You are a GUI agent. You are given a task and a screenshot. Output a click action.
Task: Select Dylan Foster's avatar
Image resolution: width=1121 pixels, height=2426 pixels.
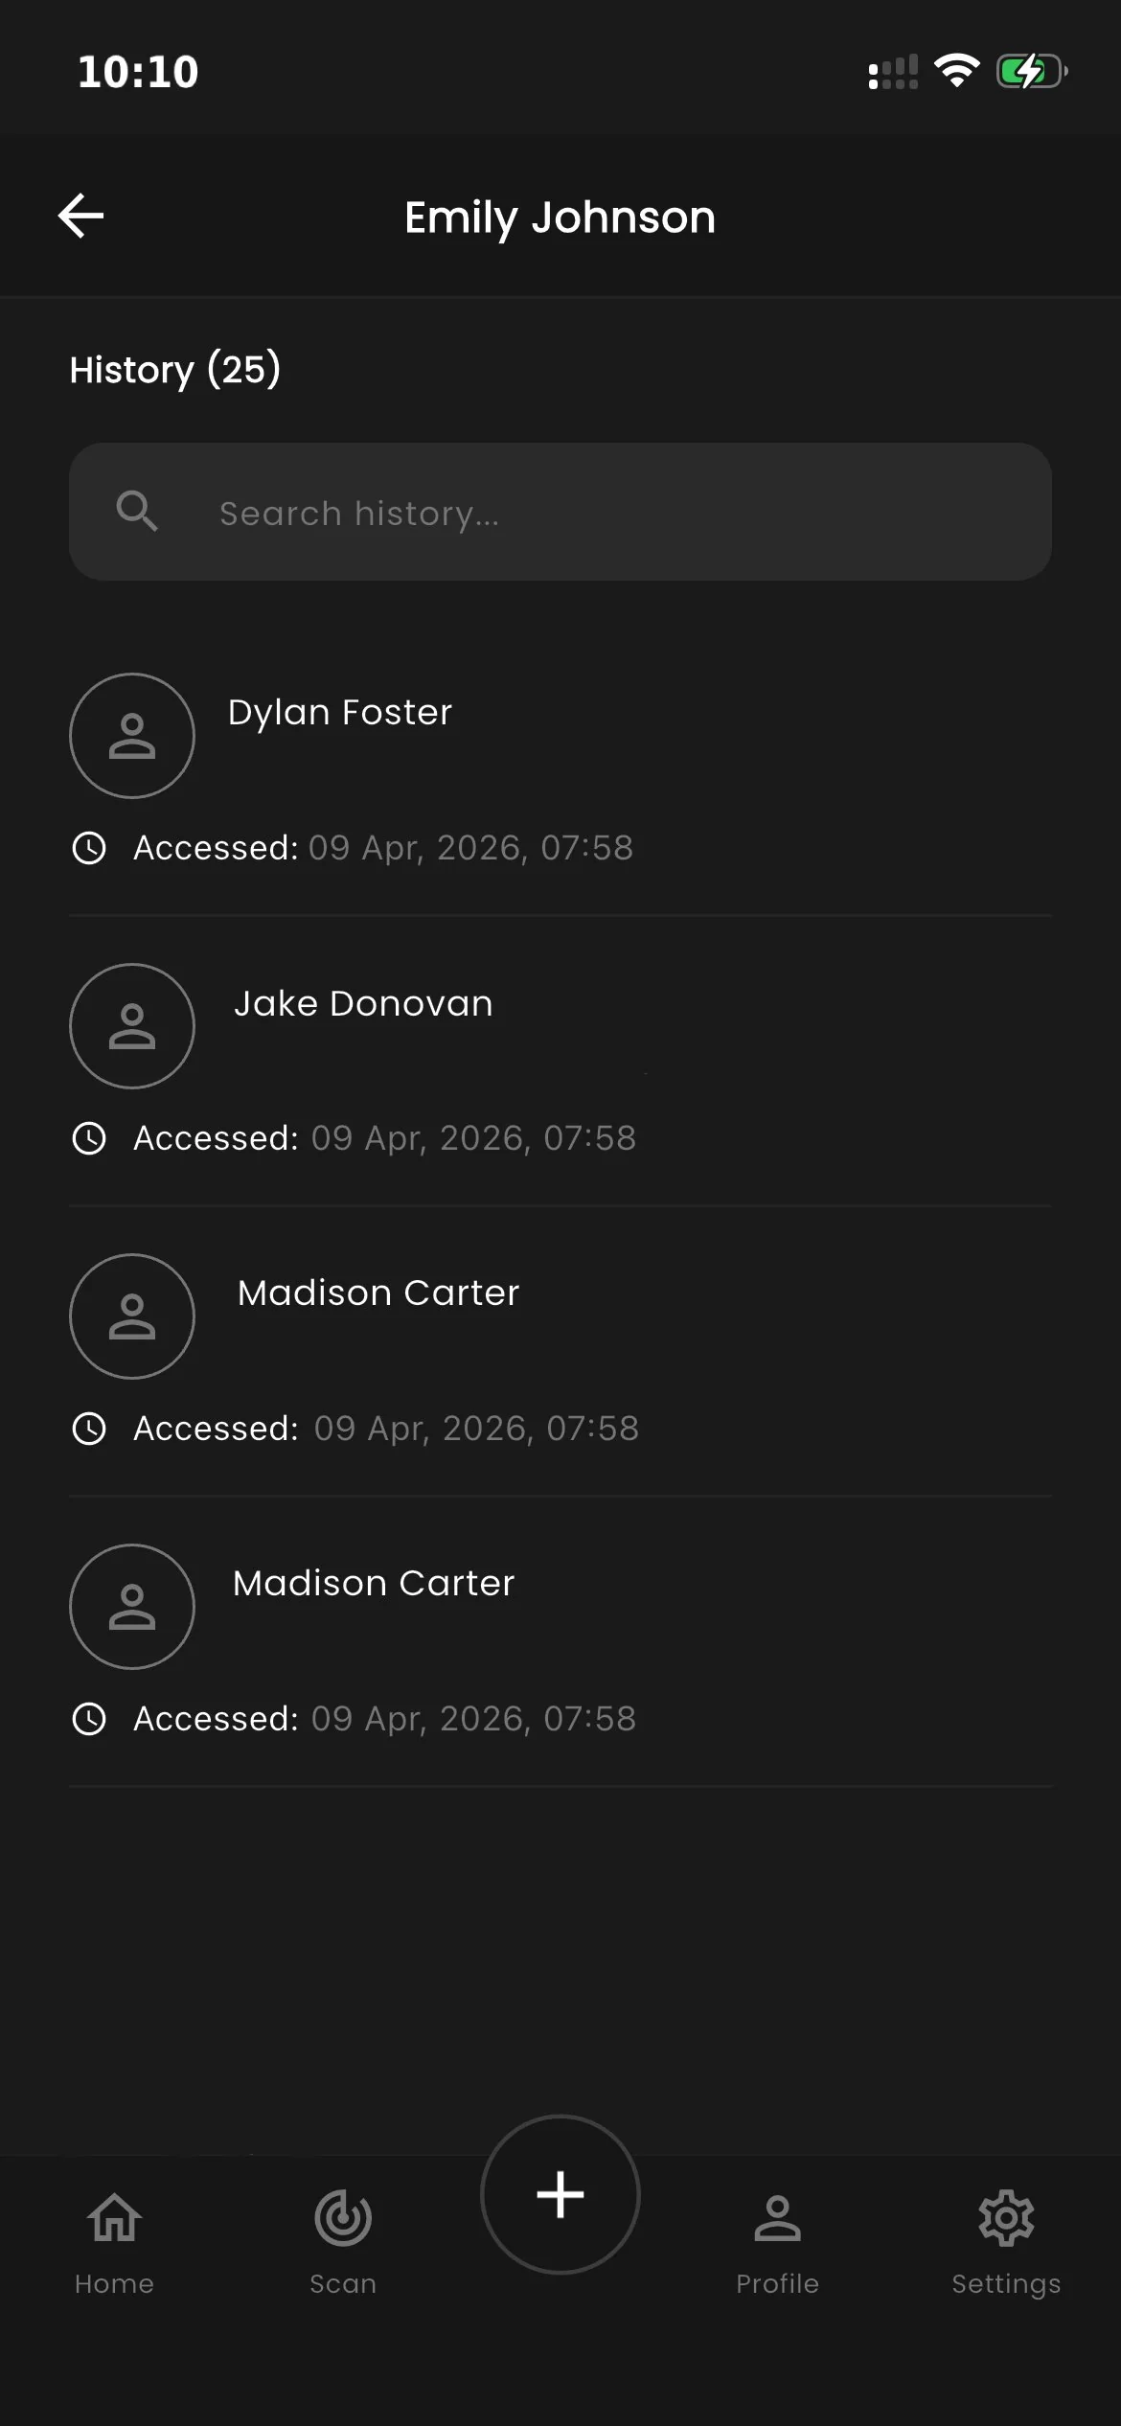pyautogui.click(x=132, y=736)
